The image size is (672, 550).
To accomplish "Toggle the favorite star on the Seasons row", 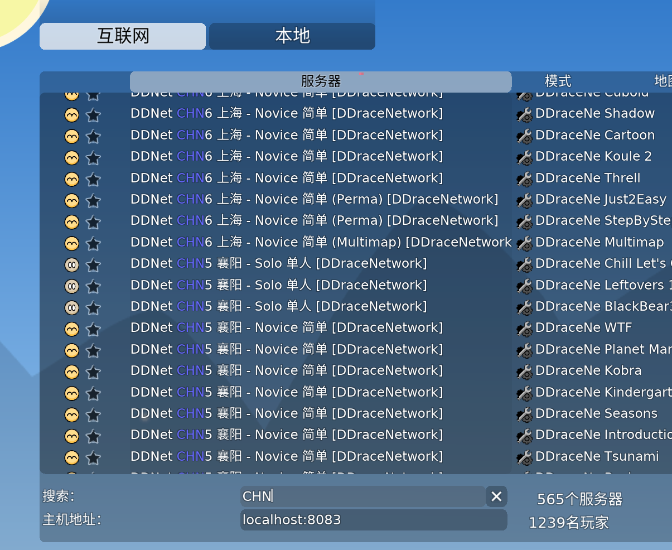I will (93, 414).
